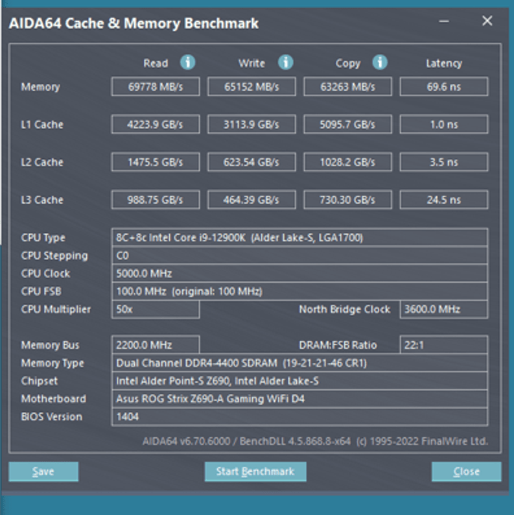Close the benchmark dialog with Close button
Viewport: 514px width, 515px height.
(467, 472)
